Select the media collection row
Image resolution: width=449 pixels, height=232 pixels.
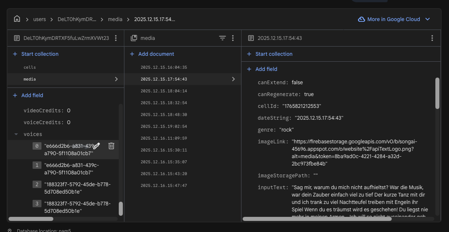pos(65,79)
